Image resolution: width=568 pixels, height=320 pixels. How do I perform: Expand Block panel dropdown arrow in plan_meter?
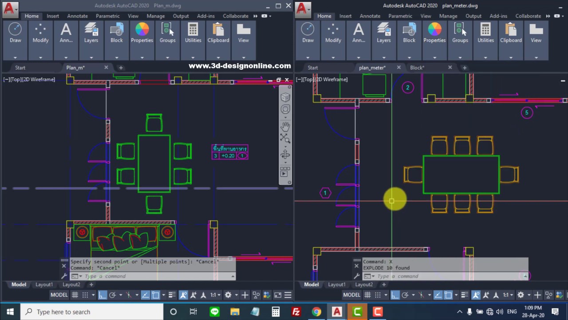[x=409, y=57]
